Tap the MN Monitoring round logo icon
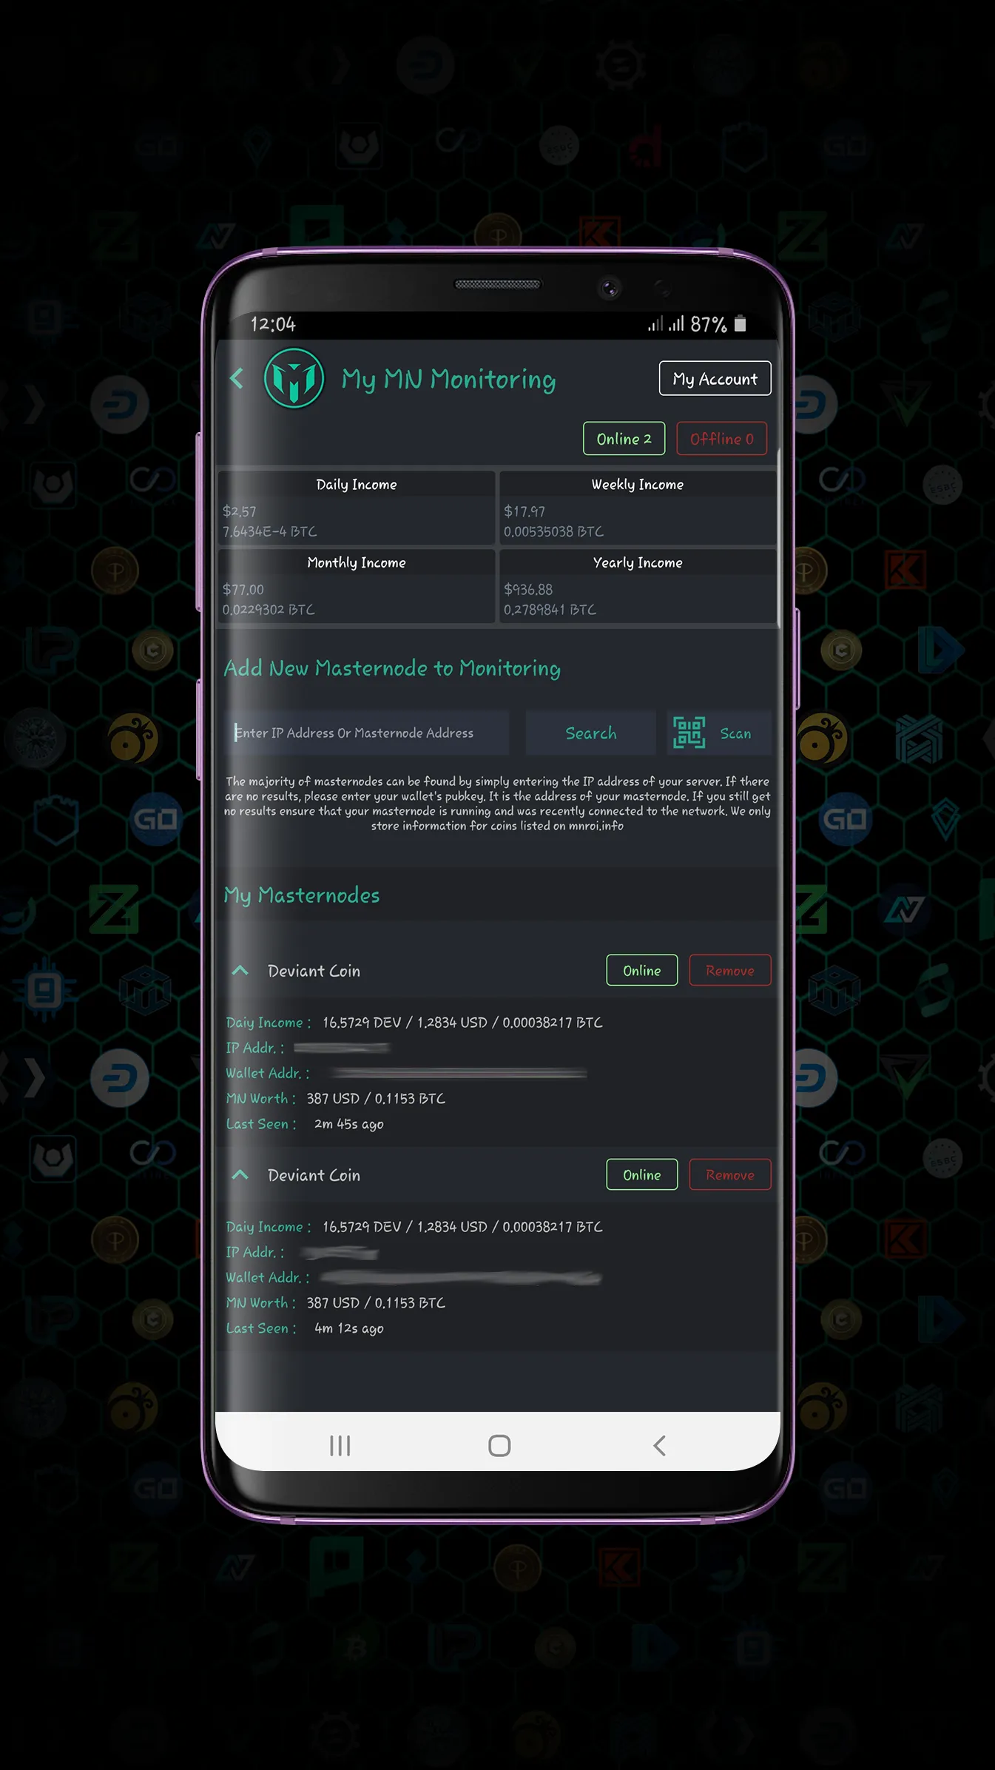Screen dimensions: 995x1770 coord(294,379)
